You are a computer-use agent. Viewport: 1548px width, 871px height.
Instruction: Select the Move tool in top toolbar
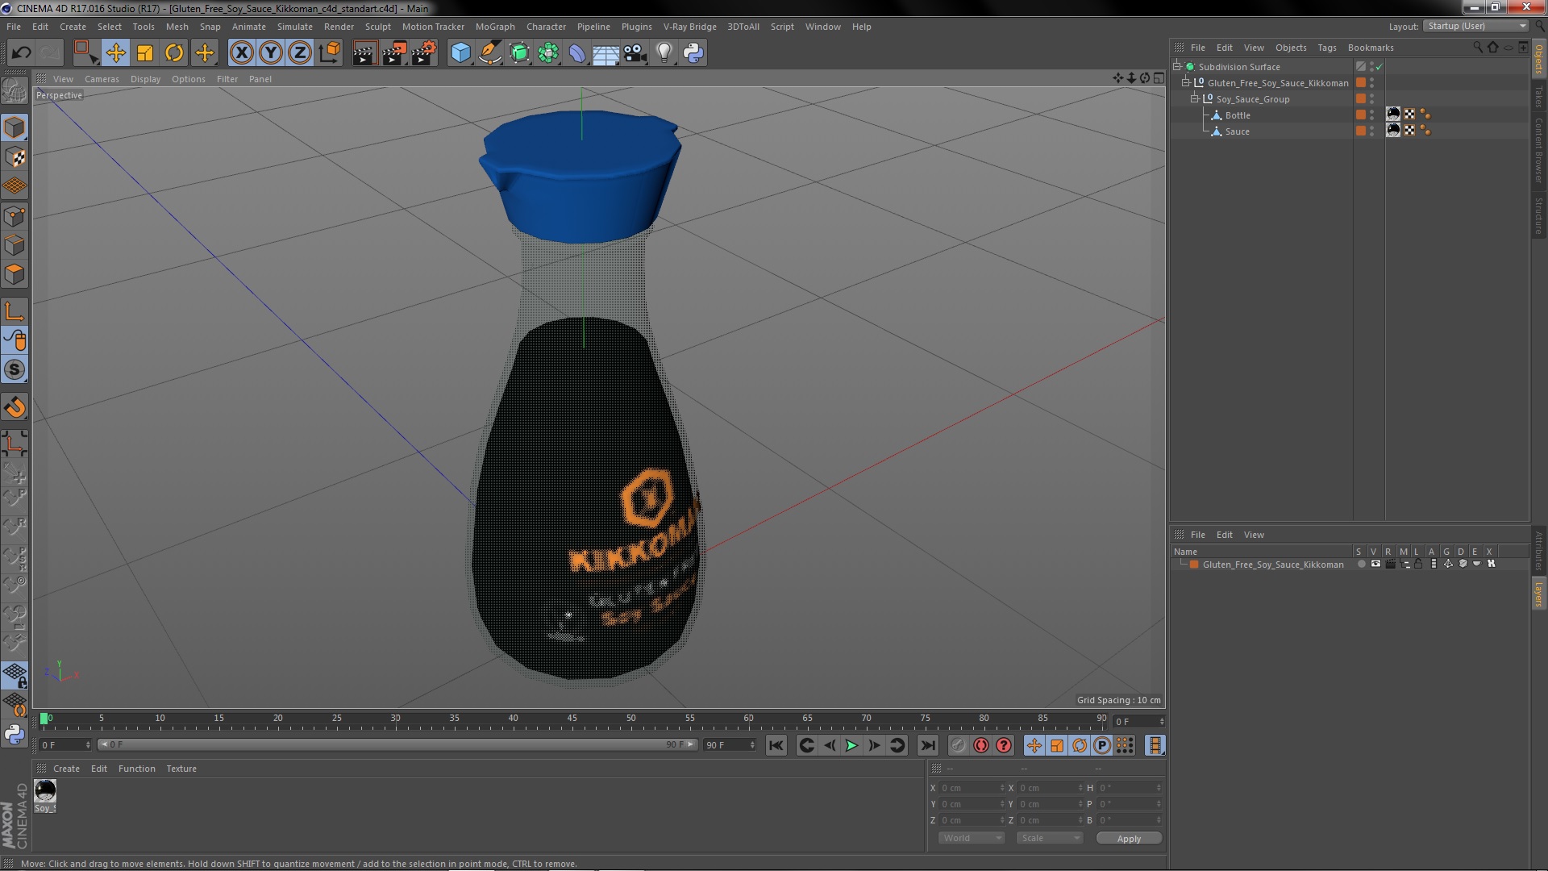point(115,53)
